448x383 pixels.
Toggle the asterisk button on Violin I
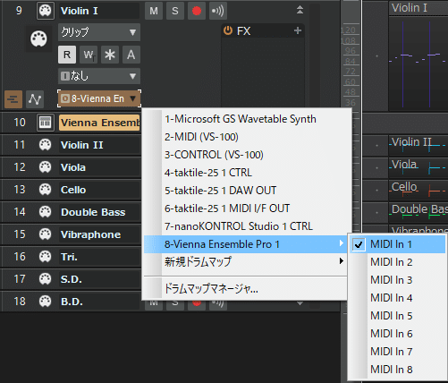point(110,55)
